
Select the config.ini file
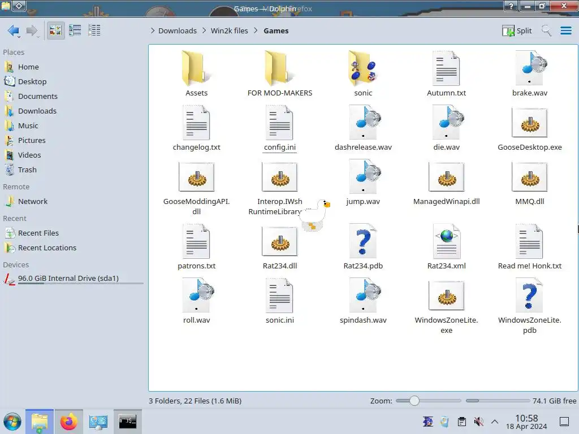click(280, 128)
